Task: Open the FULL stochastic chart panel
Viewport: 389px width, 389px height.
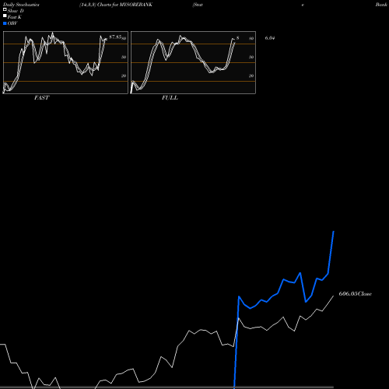Action: coord(193,62)
